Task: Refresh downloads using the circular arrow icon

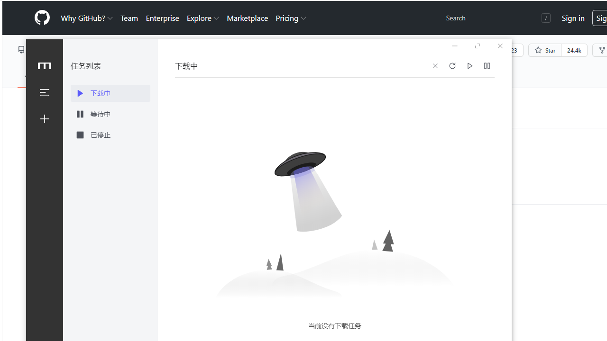Action: click(452, 66)
